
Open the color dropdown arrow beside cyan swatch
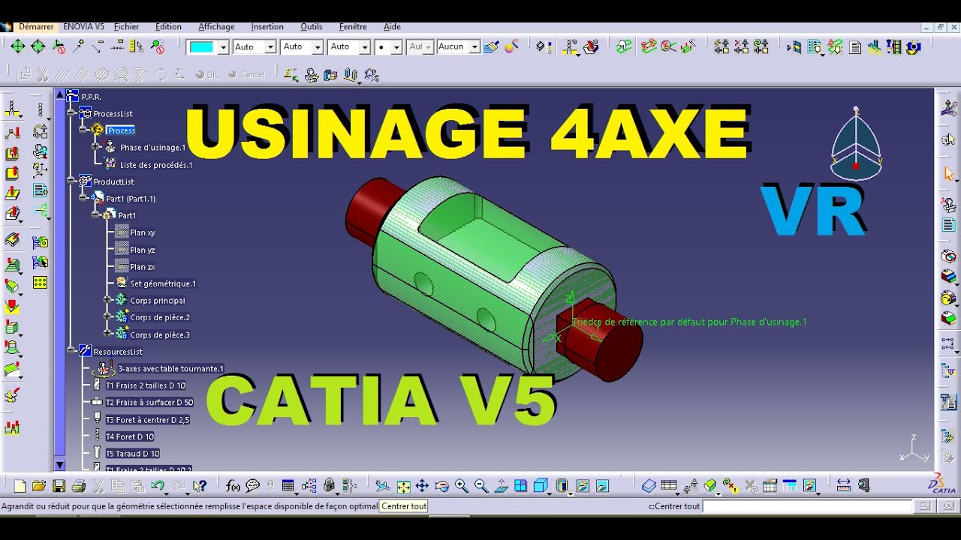tap(223, 47)
